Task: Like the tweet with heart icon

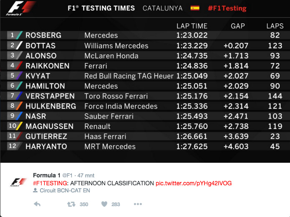Action: (104, 204)
